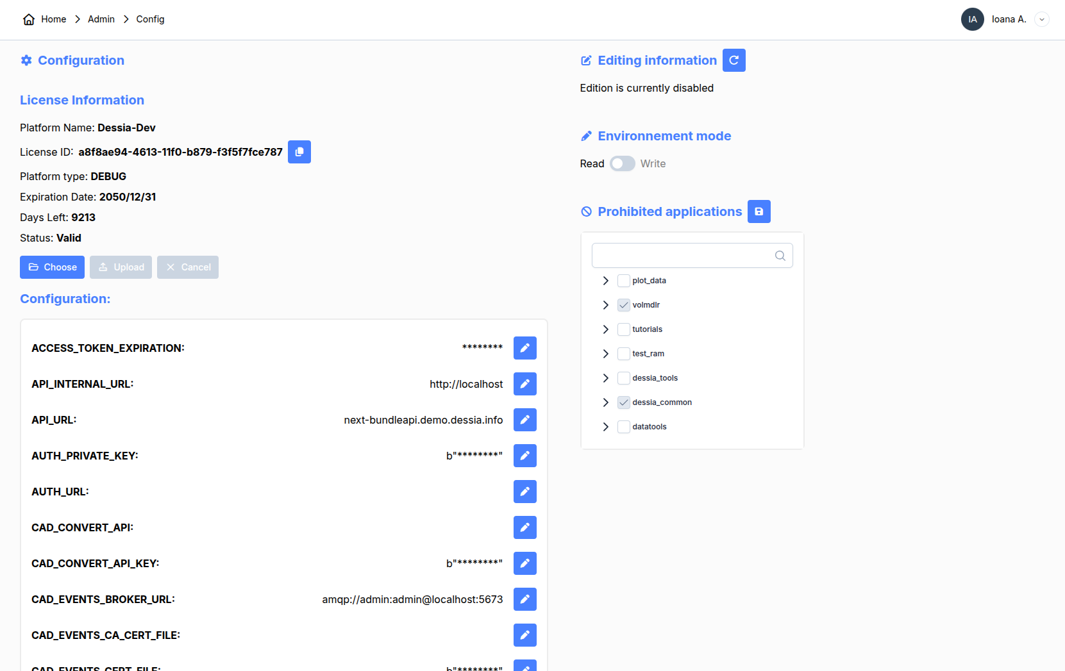The height and width of the screenshot is (671, 1065).
Task: Edit the API_URL setting
Action: [524, 420]
